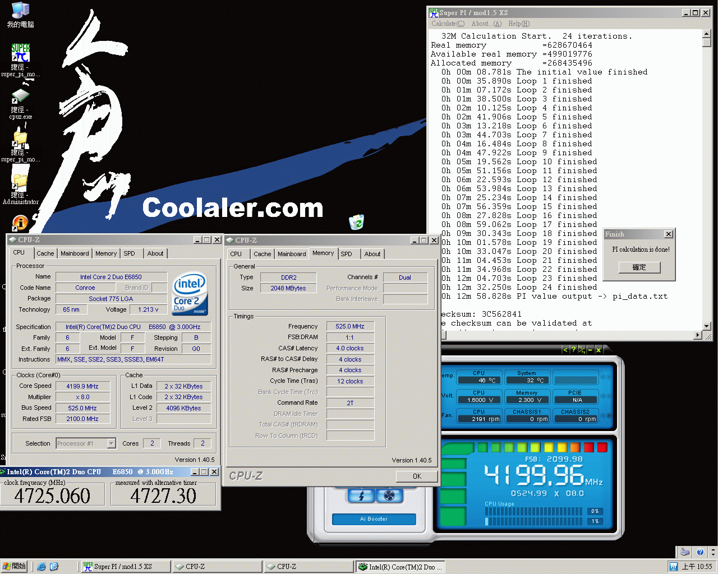The width and height of the screenshot is (718, 574).
Task: Click the Bus Speed value 525.0 MHz
Action: pyautogui.click(x=82, y=408)
